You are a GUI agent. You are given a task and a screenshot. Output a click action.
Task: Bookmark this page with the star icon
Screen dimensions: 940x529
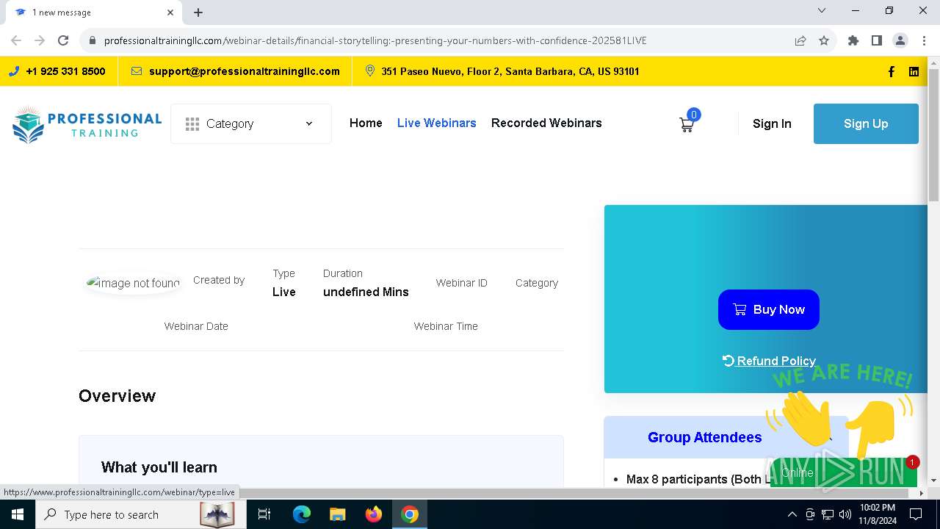[824, 40]
